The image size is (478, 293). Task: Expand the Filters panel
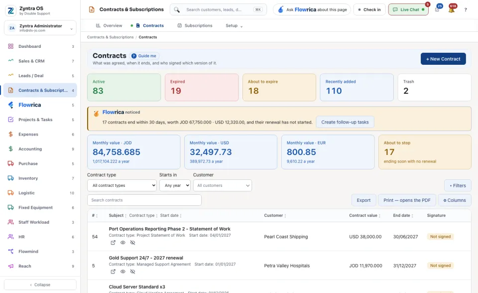458,185
